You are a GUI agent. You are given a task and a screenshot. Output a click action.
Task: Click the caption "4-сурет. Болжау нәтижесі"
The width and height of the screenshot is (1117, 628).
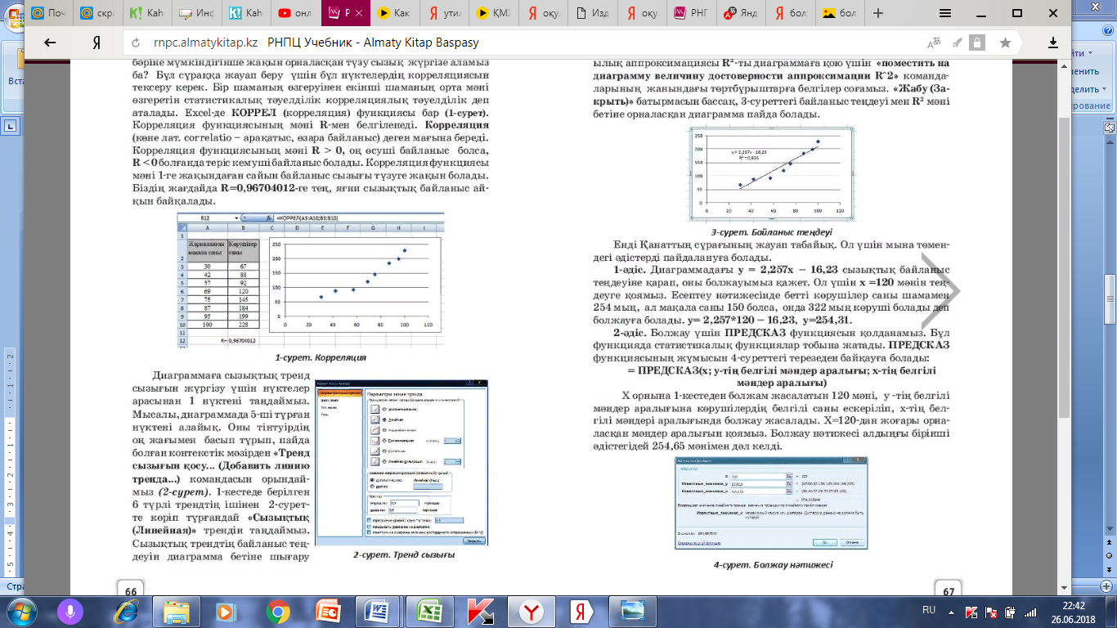773,564
